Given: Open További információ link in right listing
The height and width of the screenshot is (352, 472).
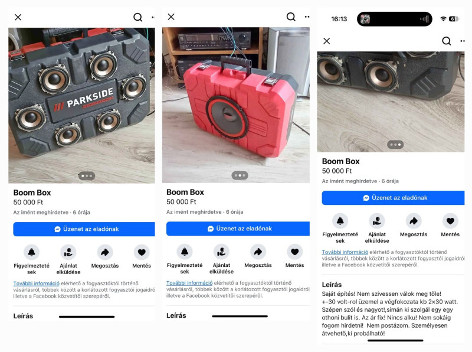Looking at the screenshot, I should point(345,252).
